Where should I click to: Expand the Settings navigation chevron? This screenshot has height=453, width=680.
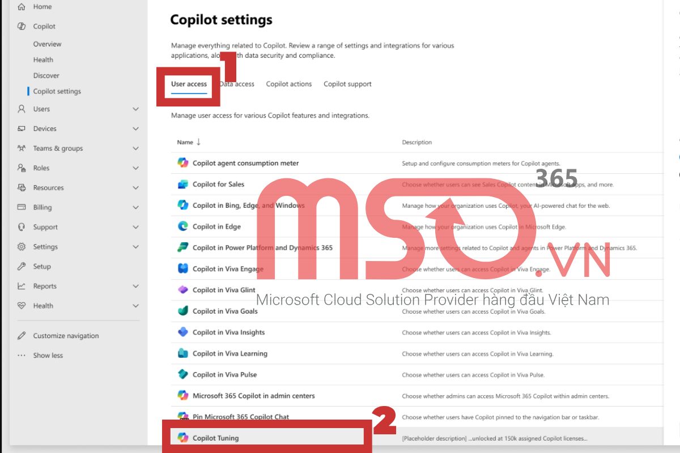coord(135,247)
